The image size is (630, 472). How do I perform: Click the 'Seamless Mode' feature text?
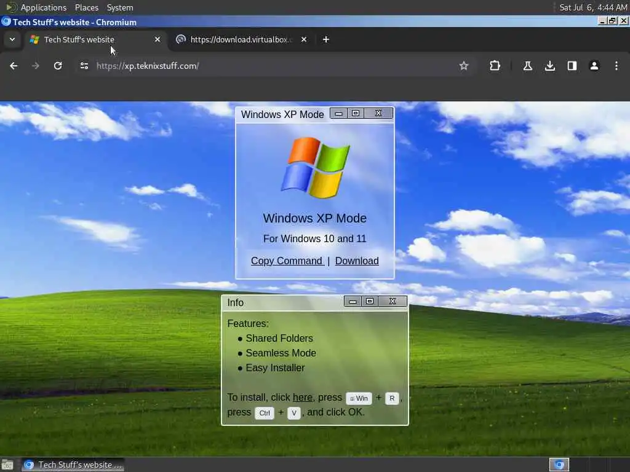281,353
